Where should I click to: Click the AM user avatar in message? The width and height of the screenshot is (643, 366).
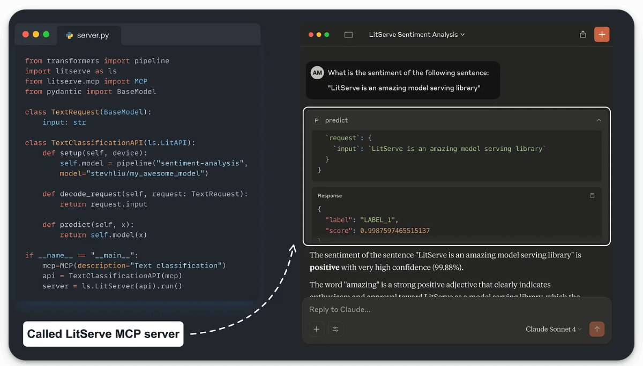coord(317,73)
